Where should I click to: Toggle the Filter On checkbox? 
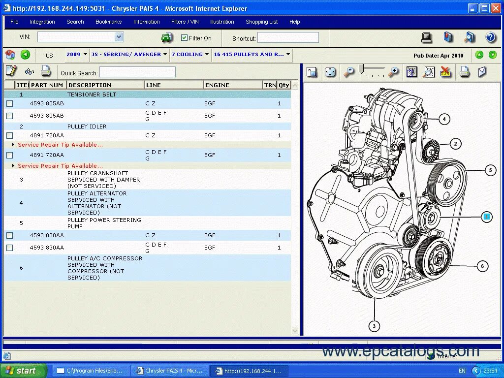(x=184, y=38)
